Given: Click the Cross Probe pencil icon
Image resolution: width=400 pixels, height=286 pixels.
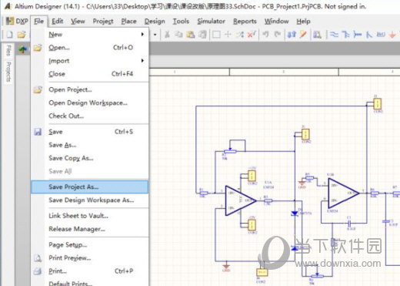Looking at the screenshot, I should tap(303, 35).
